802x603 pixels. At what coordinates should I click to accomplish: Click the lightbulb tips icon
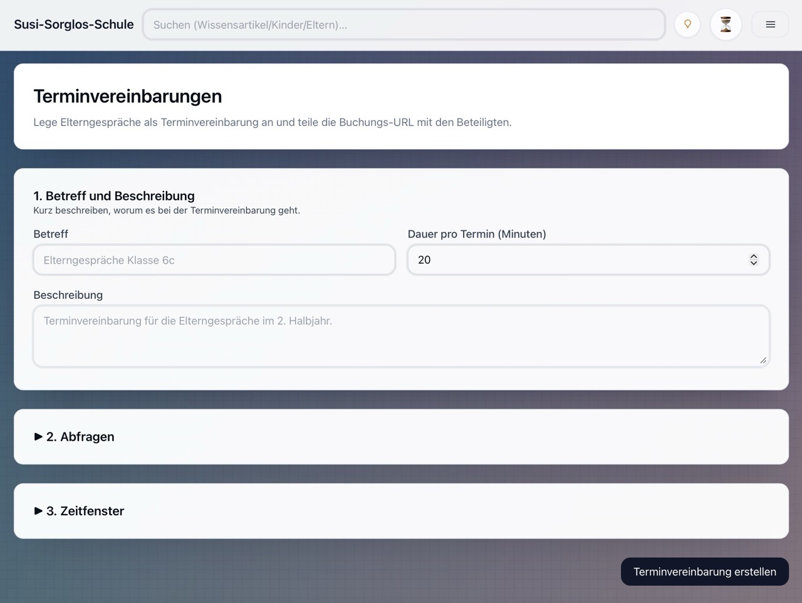tap(687, 24)
